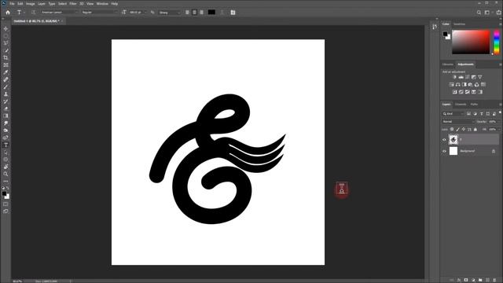
Task: Click the top layer thumbnail
Action: 453,140
